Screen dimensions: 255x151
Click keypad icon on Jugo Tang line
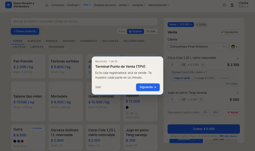pos(184,100)
